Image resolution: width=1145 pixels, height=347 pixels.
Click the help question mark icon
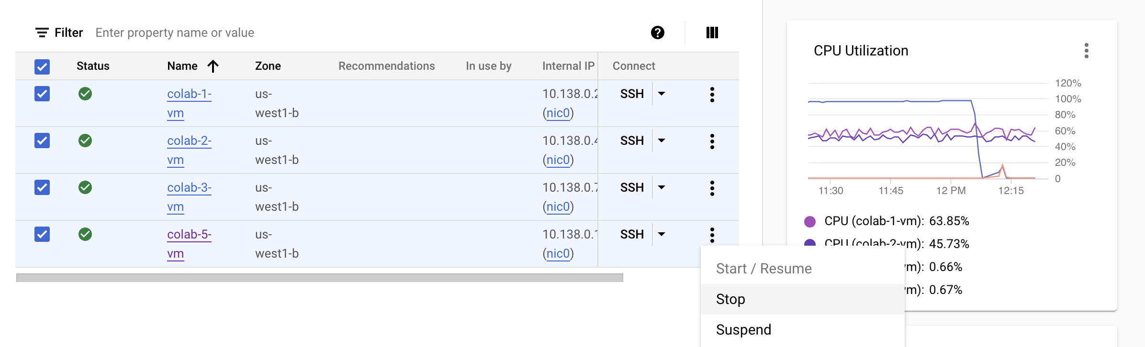point(657,33)
